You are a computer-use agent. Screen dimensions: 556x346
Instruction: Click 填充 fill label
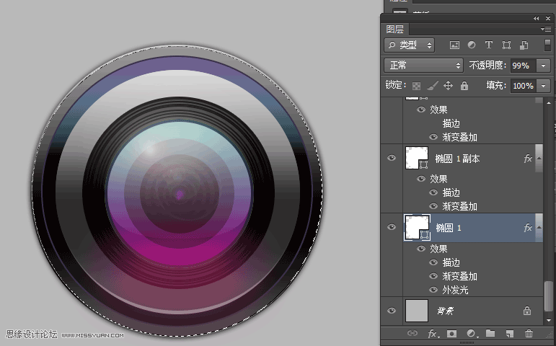(x=496, y=86)
